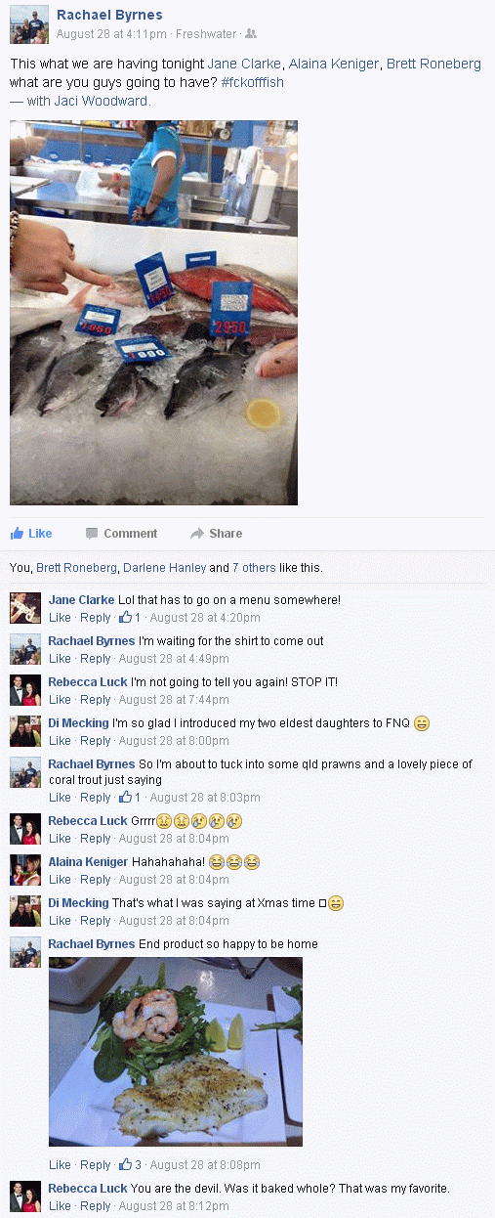The height and width of the screenshot is (1218, 495).
Task: Open tagged Brett Roneberg in post text
Action: pyautogui.click(x=433, y=64)
